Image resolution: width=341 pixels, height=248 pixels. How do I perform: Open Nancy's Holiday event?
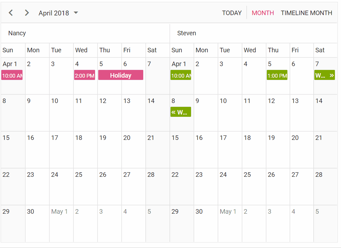(120, 75)
